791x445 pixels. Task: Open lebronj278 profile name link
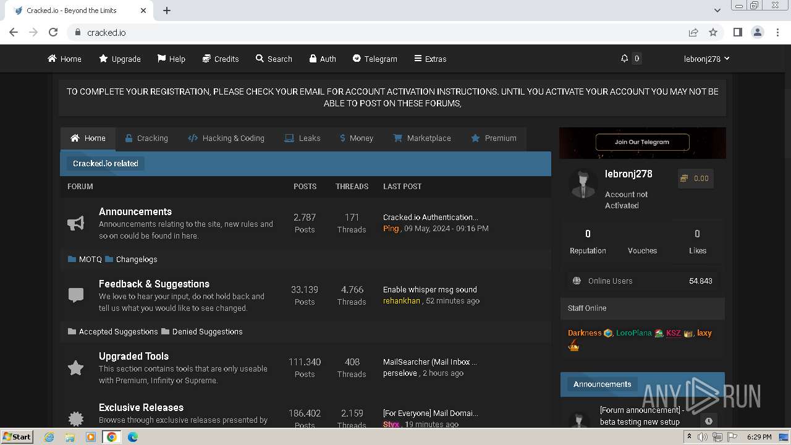[x=628, y=174]
